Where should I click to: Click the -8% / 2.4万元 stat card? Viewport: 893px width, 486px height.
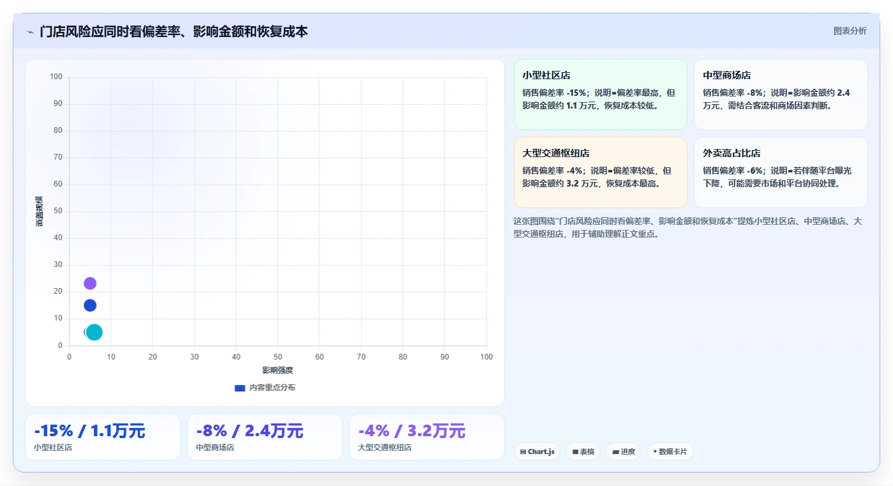[x=265, y=437]
